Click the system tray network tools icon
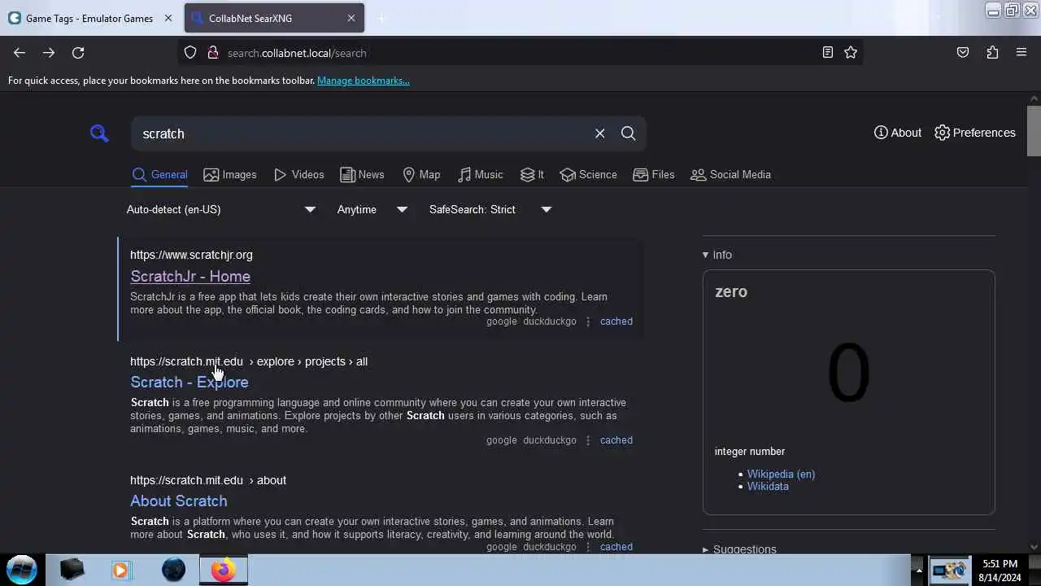 (x=949, y=570)
